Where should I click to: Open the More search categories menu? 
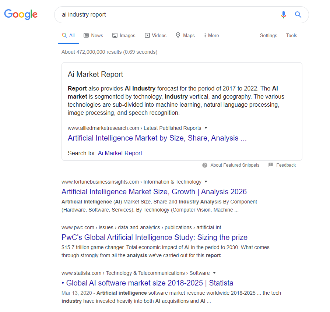[x=211, y=36]
